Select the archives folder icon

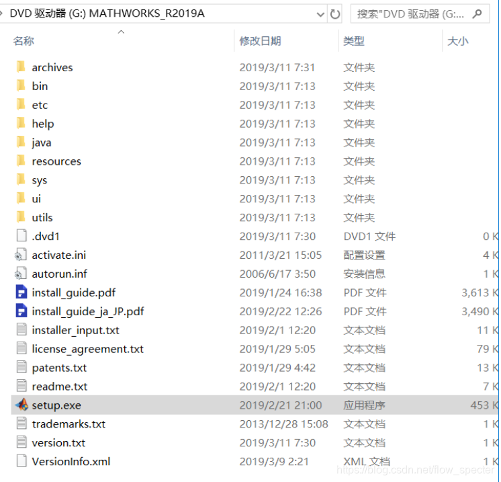pyautogui.click(x=21, y=67)
